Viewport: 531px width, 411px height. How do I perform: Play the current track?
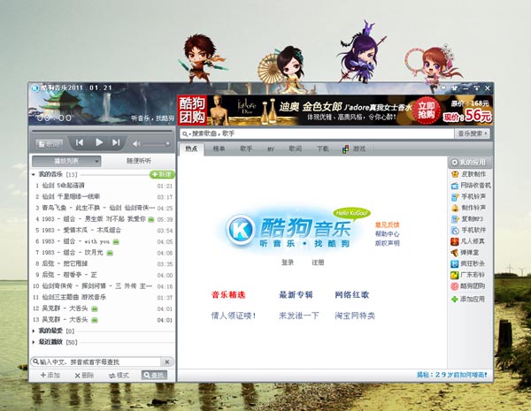tap(99, 142)
